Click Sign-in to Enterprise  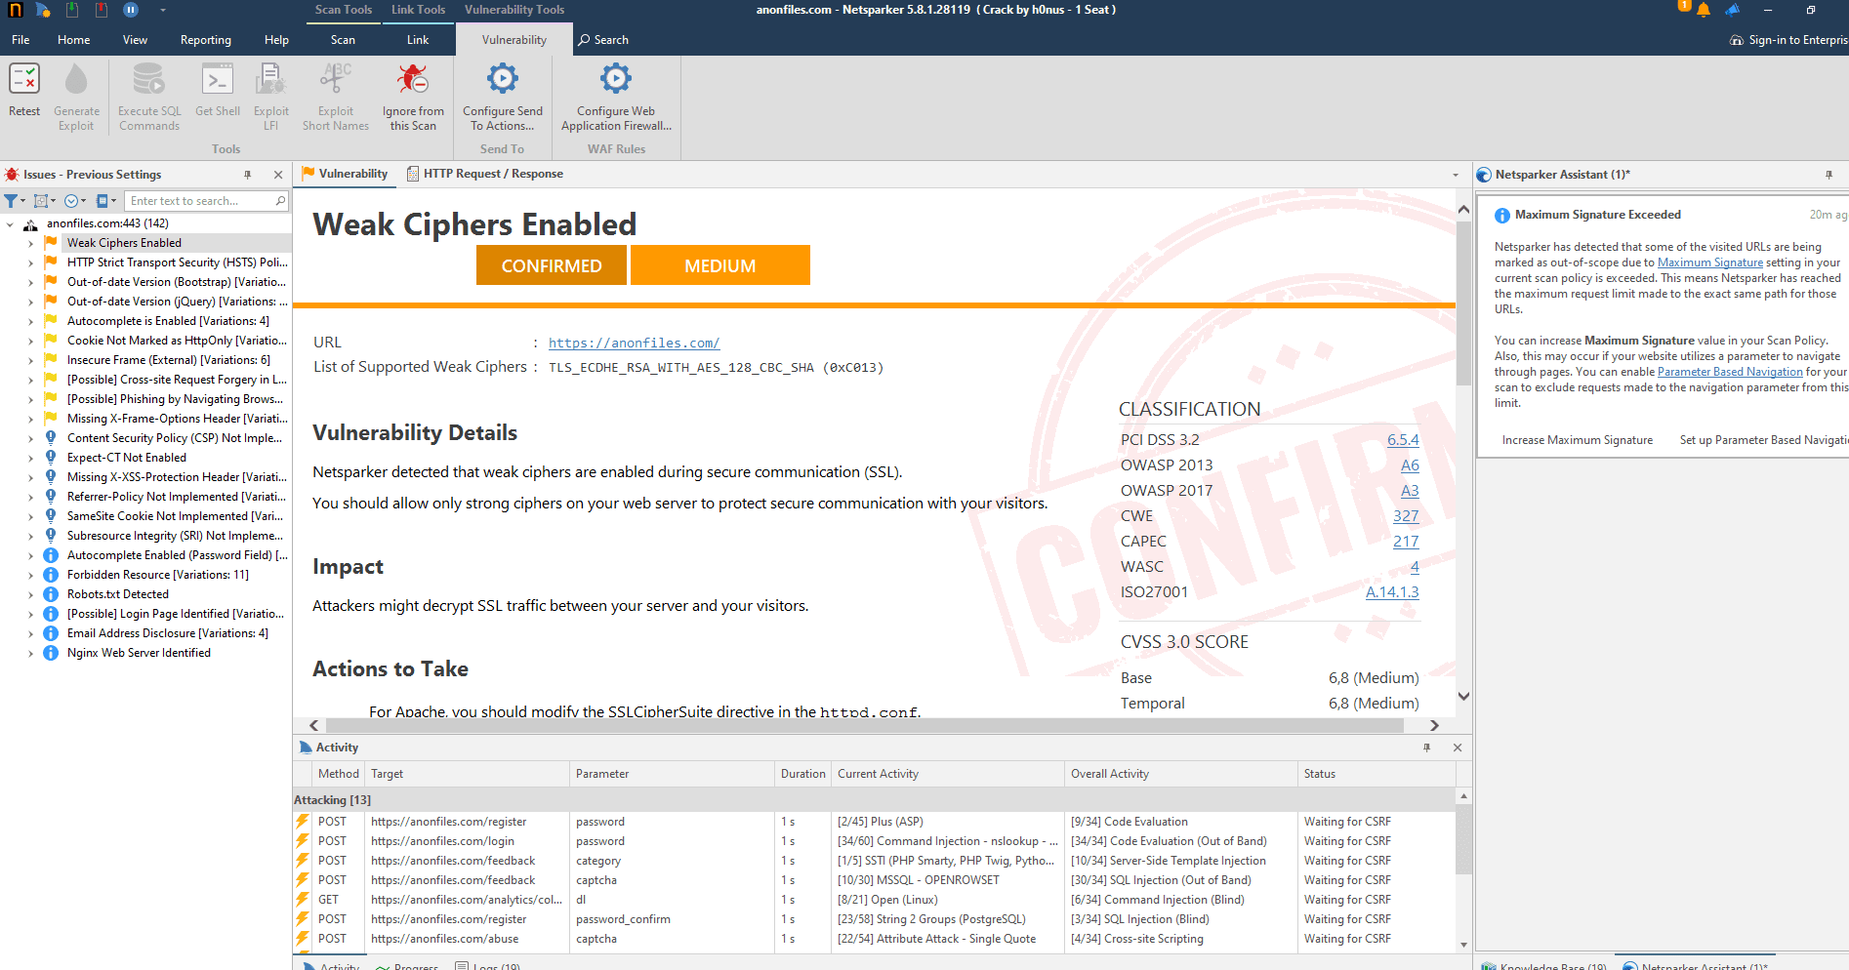click(x=1788, y=40)
